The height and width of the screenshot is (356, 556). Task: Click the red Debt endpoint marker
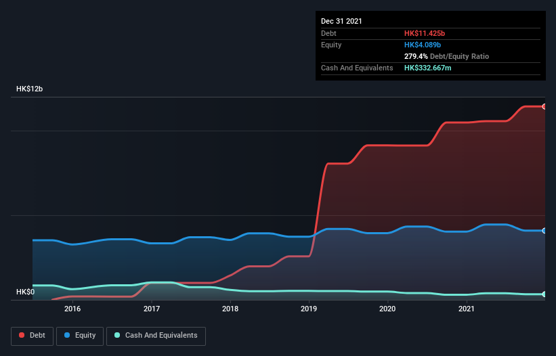544,107
